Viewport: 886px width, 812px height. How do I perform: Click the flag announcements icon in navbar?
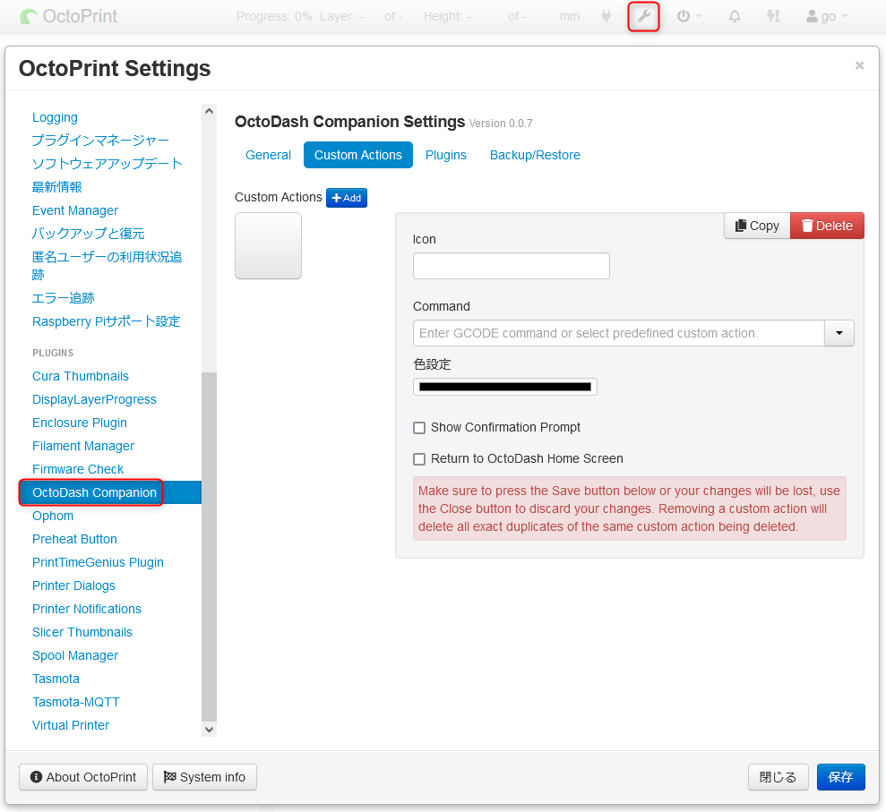click(773, 16)
